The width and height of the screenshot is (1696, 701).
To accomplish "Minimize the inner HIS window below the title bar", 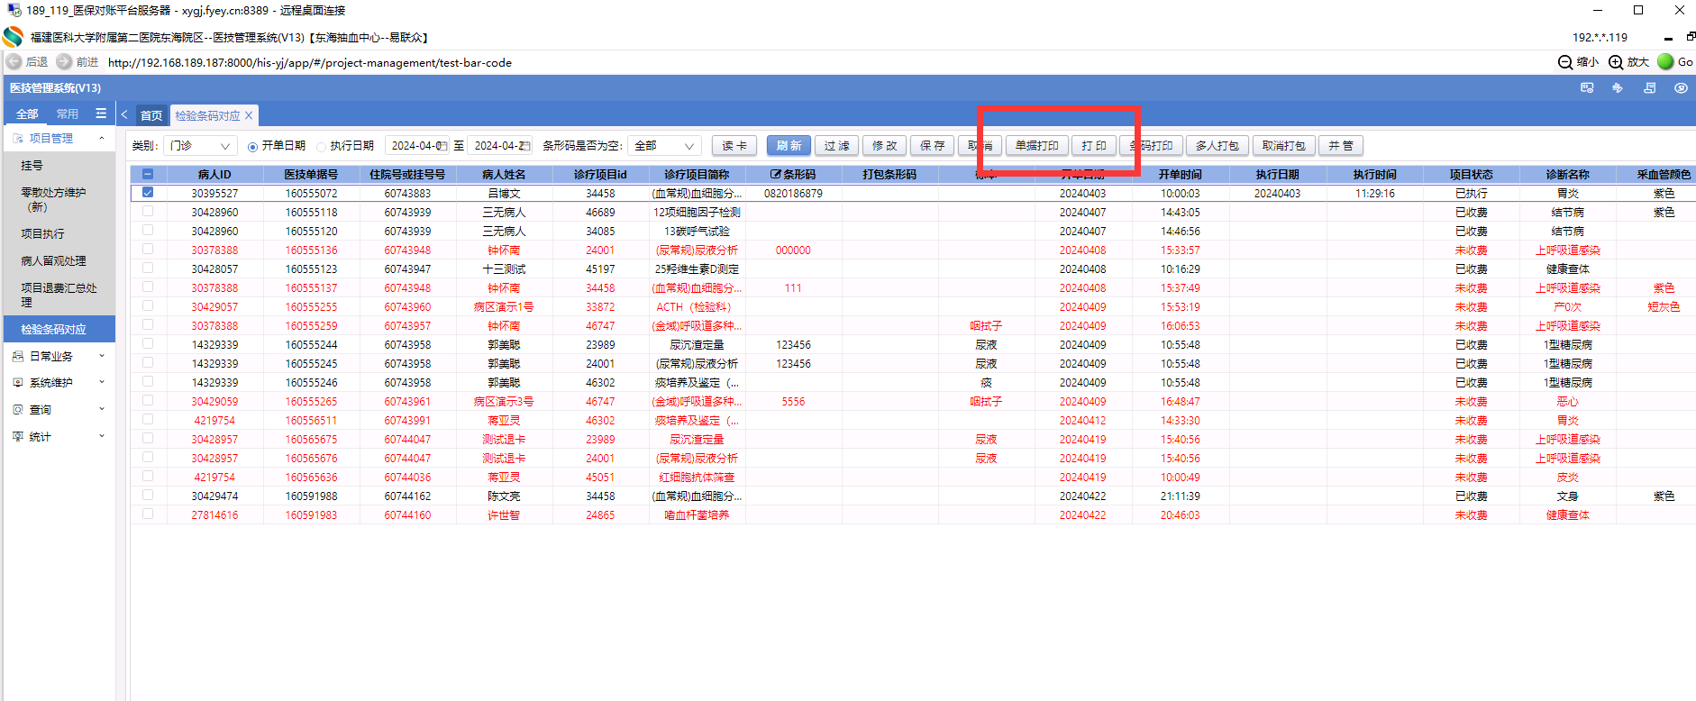I will coord(1668,38).
